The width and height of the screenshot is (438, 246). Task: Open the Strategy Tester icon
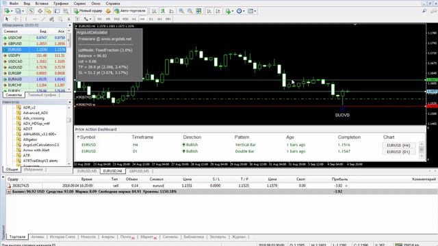[x=66, y=11]
